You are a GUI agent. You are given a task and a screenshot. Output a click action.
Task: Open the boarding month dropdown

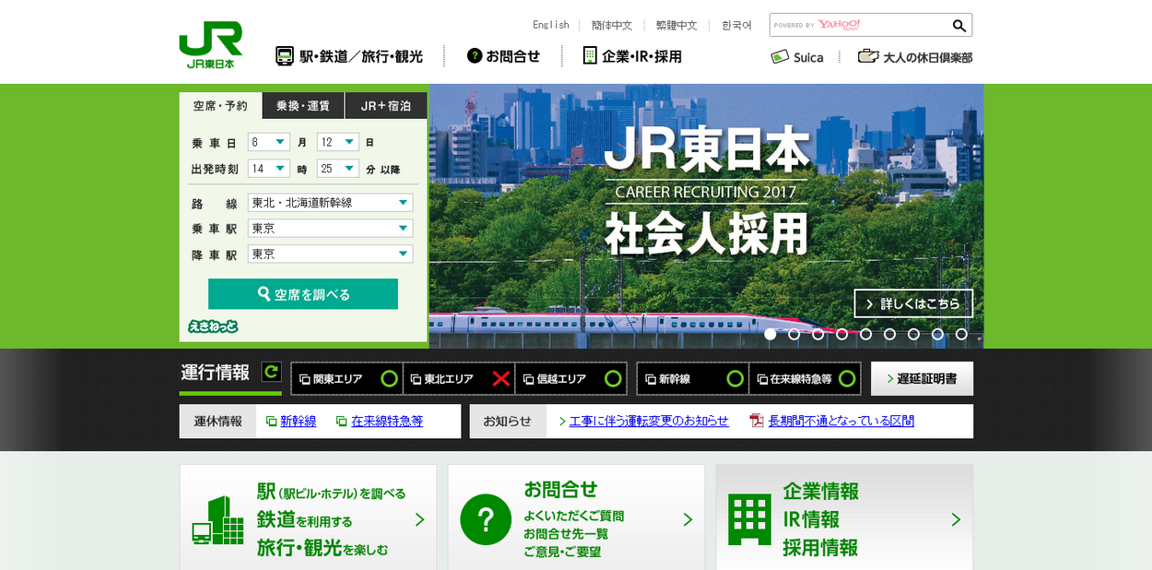[269, 142]
